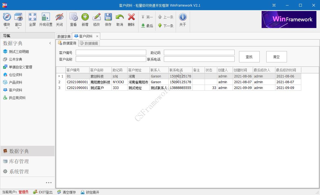Toggle 全屏 fullscreen mode
320x195 pixels.
pos(32,19)
